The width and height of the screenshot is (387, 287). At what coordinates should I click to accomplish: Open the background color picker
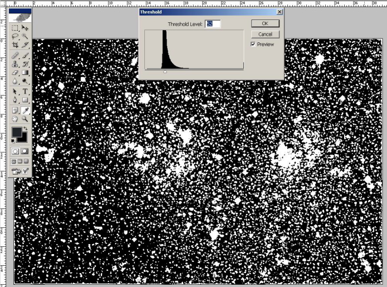point(24,139)
